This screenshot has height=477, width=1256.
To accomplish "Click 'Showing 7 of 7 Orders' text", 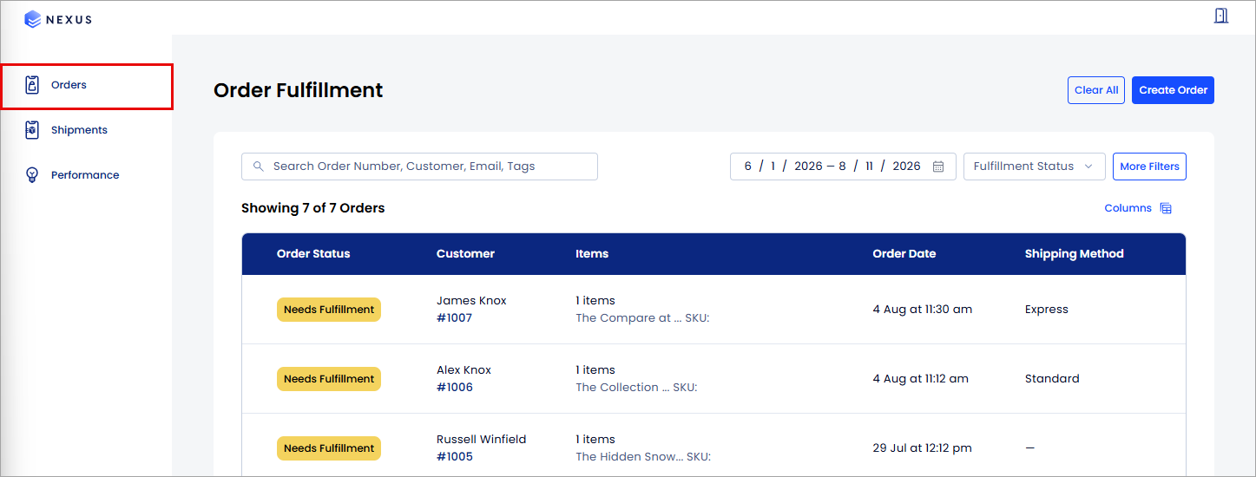I will pos(312,208).
